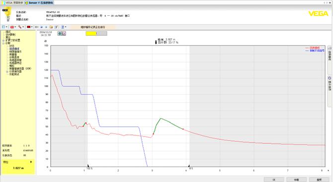Select 测量值储存器 (DTM) tree item

[20, 68]
